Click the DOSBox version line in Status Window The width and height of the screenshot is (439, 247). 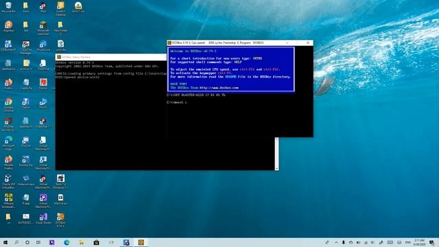(75, 62)
